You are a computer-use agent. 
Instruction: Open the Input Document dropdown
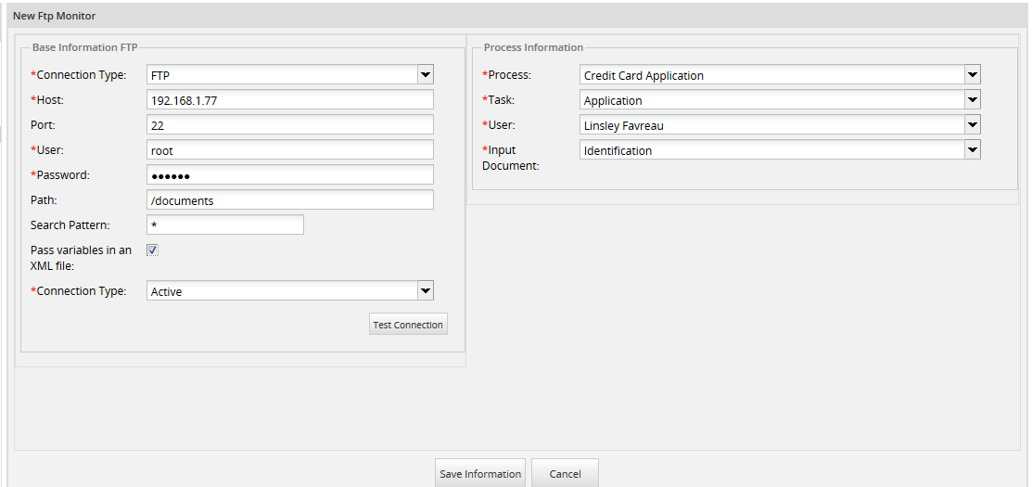click(x=779, y=150)
